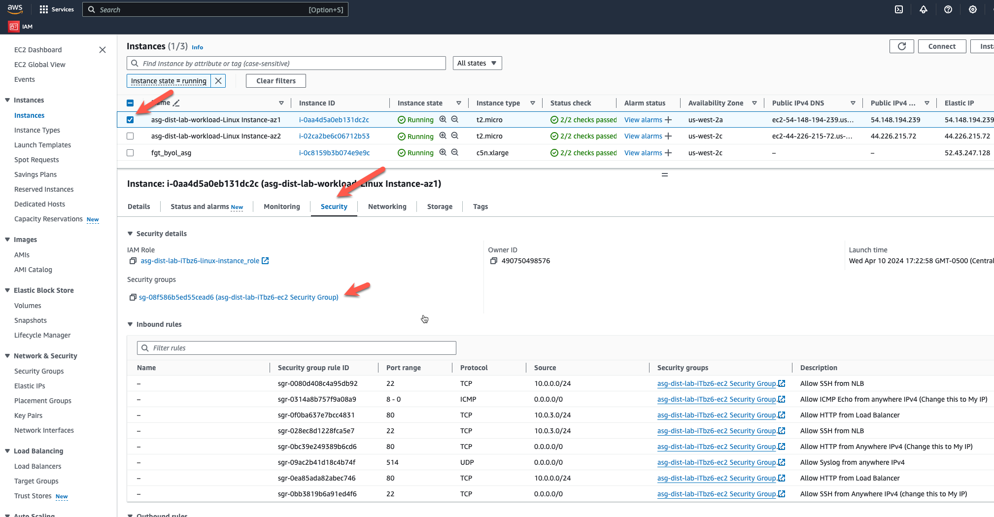Screen dimensions: 994x517
Task: Add alarm plus icon for az1 instance
Action: pyautogui.click(x=668, y=120)
